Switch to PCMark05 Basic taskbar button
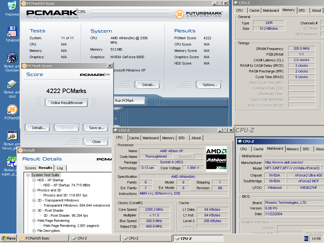This screenshot has height=243, width=324. (x=43, y=238)
